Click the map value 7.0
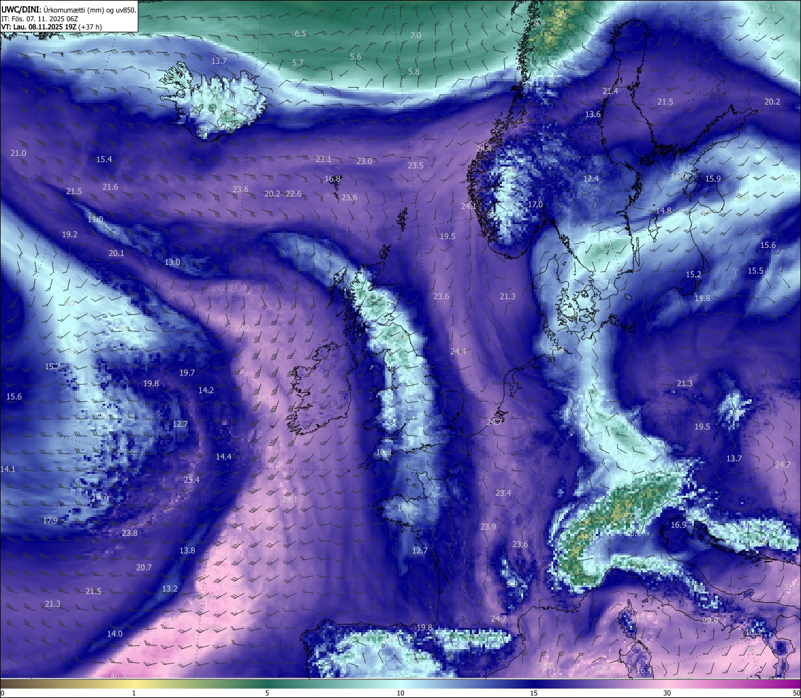 416,36
